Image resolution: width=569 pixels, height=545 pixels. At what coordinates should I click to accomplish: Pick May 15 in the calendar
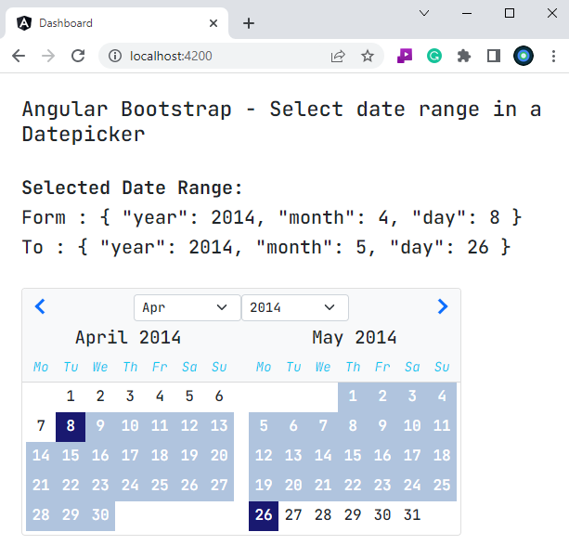(353, 455)
